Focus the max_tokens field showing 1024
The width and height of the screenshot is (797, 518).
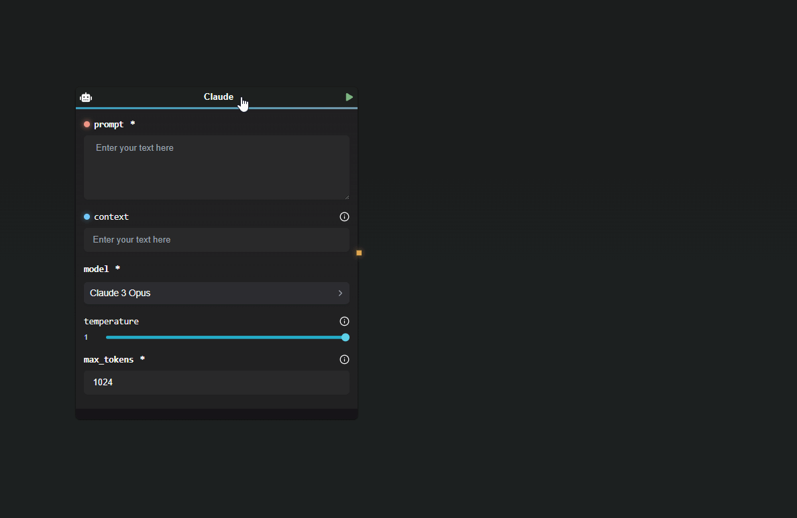(217, 383)
